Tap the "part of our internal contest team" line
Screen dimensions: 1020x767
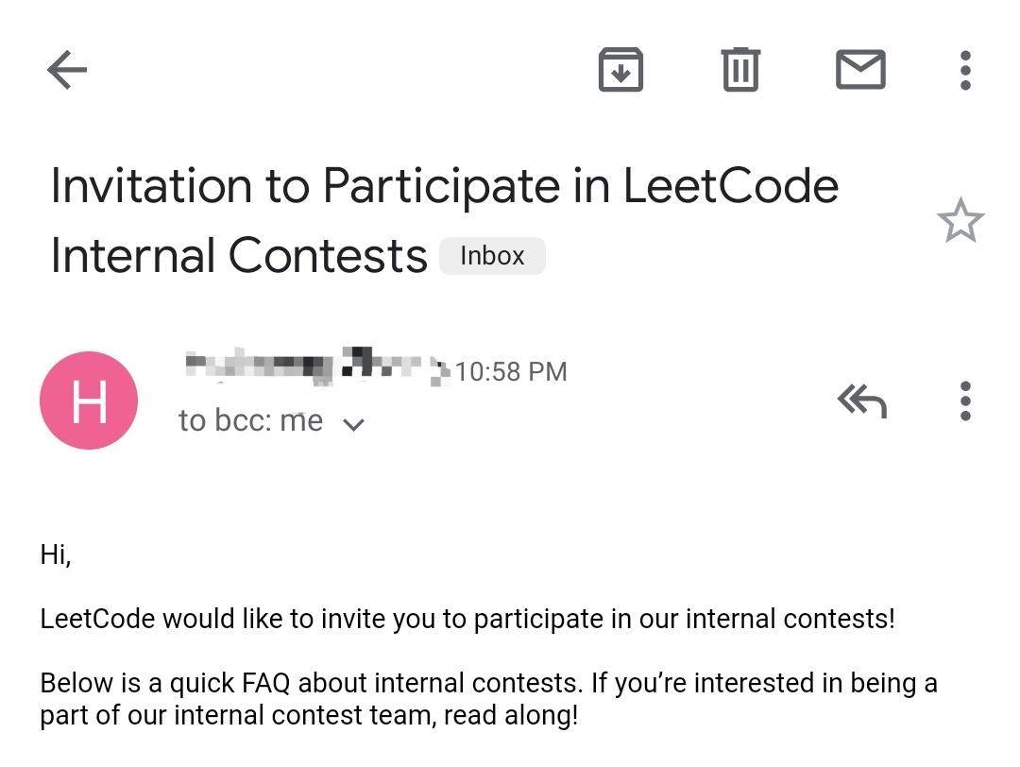(309, 715)
